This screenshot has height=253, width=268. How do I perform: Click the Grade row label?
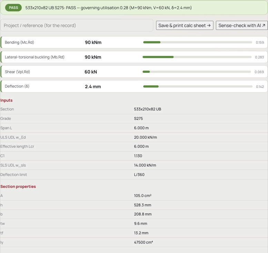pos(6,118)
